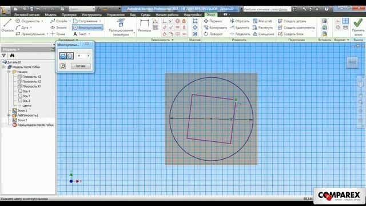The image size is (366, 206).
Task: Choose the Смещение offset tool
Action: (x=264, y=34)
